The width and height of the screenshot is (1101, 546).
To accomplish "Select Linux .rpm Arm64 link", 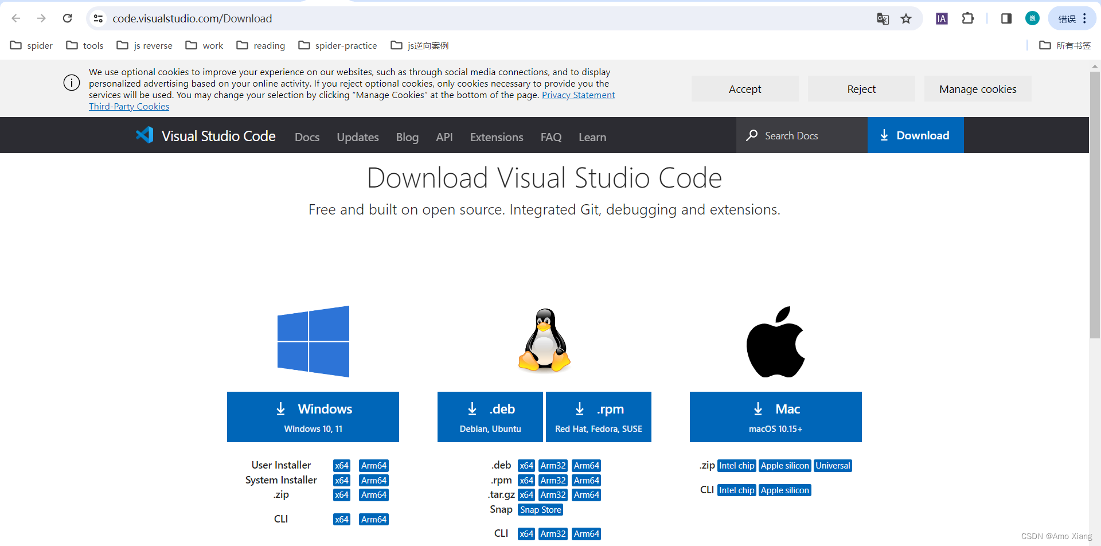I will (x=587, y=481).
